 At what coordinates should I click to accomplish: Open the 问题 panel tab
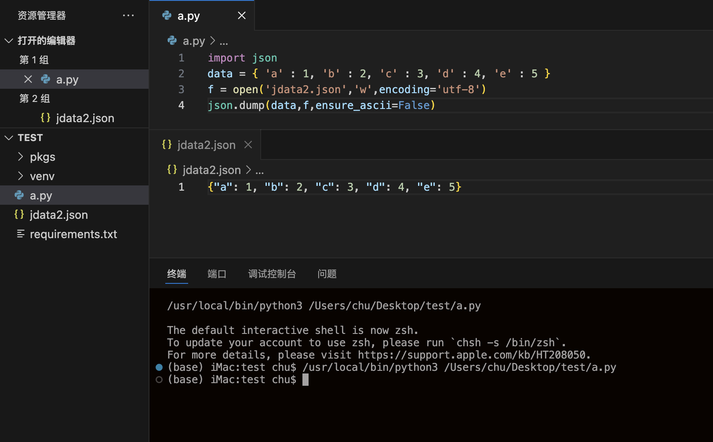coord(327,274)
